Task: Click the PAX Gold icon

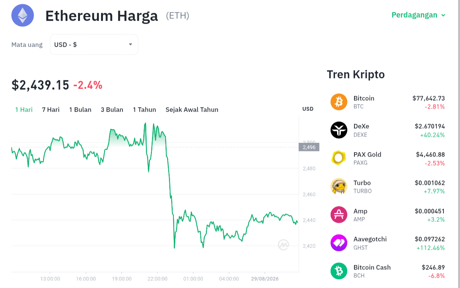Action: pos(339,158)
